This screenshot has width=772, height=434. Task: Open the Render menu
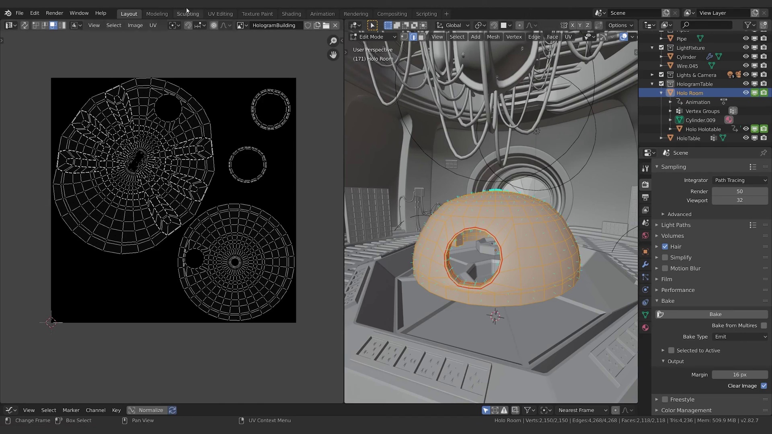[54, 13]
